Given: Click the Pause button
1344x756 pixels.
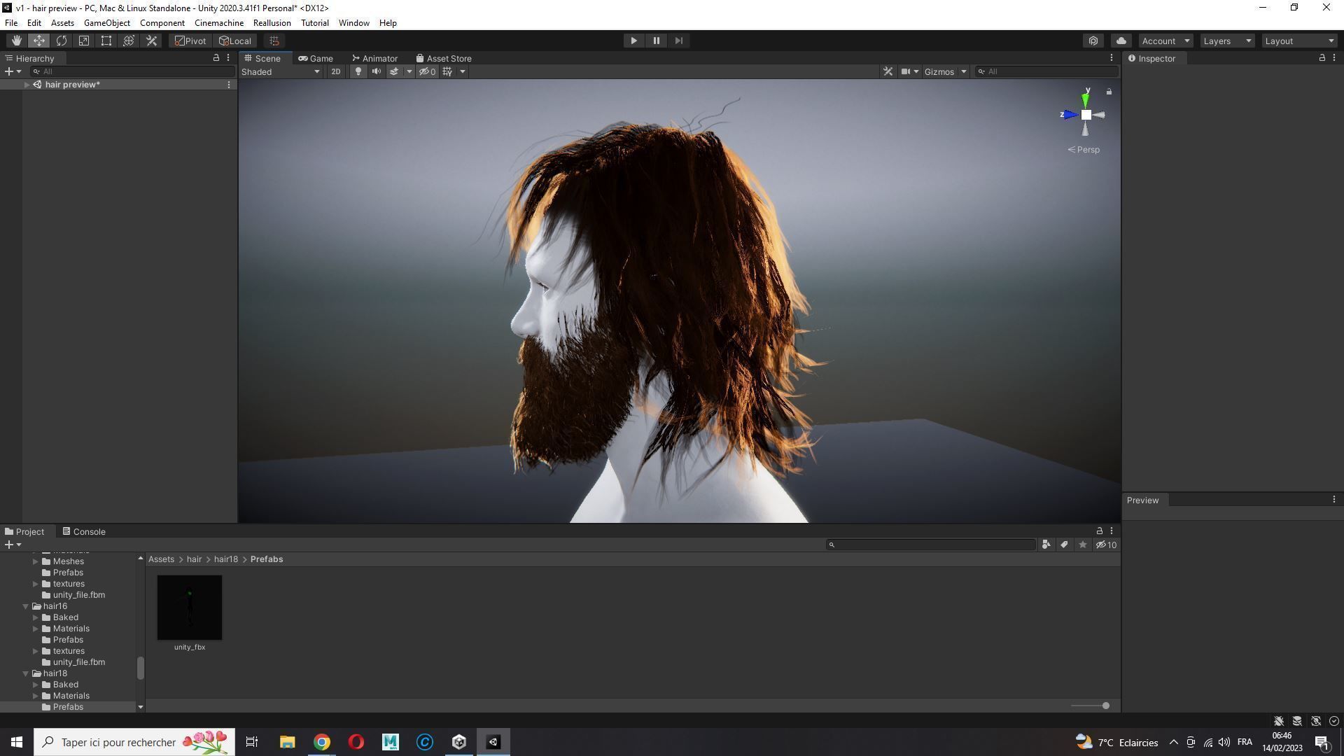Looking at the screenshot, I should coord(656,41).
